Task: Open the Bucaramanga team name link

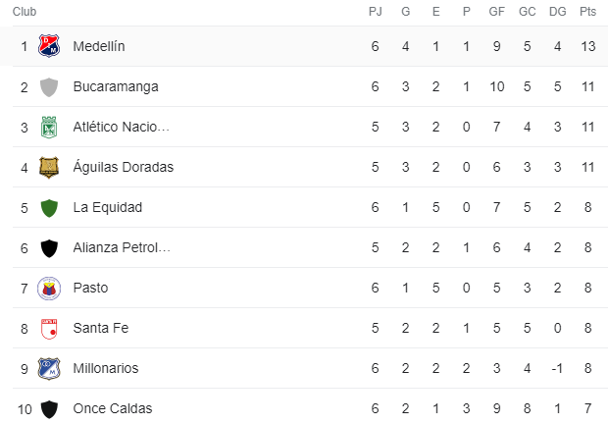Action: pyautogui.click(x=116, y=86)
